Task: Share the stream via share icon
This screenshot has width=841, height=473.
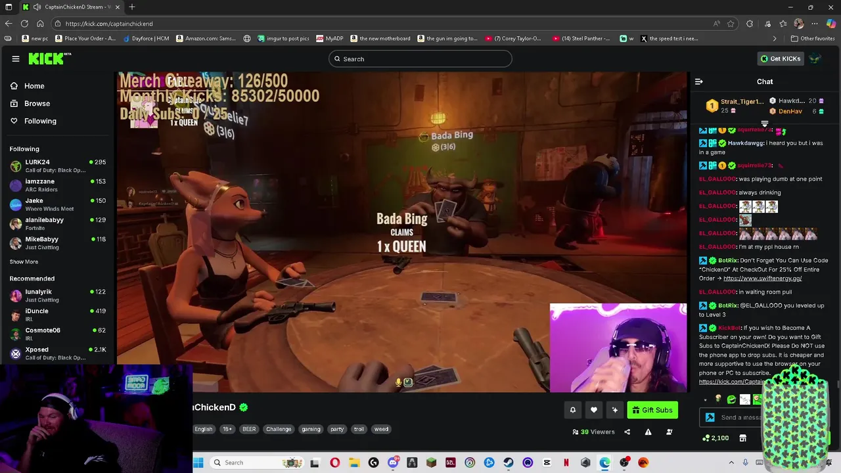Action: point(627,432)
